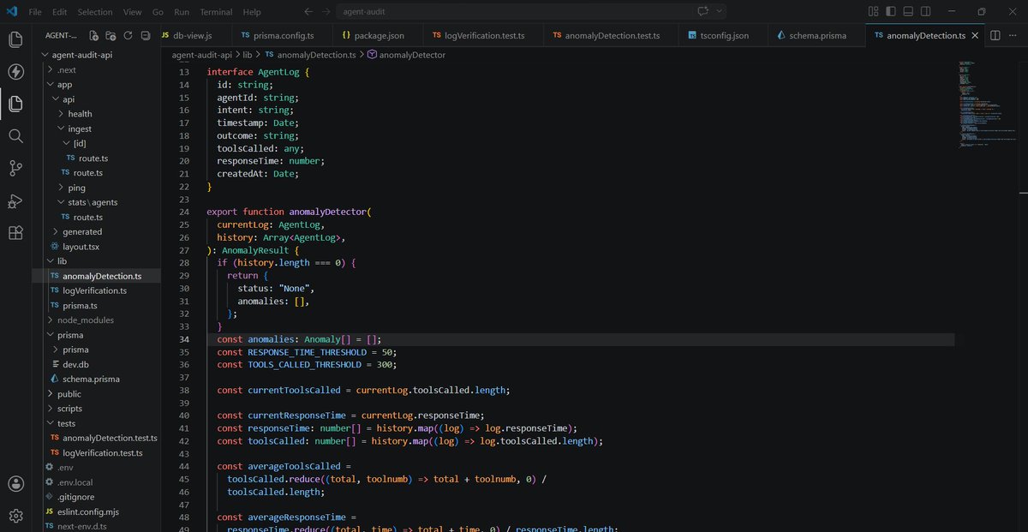Open eslint.config.mjs in the file tree
The width and height of the screenshot is (1028, 532).
point(94,512)
